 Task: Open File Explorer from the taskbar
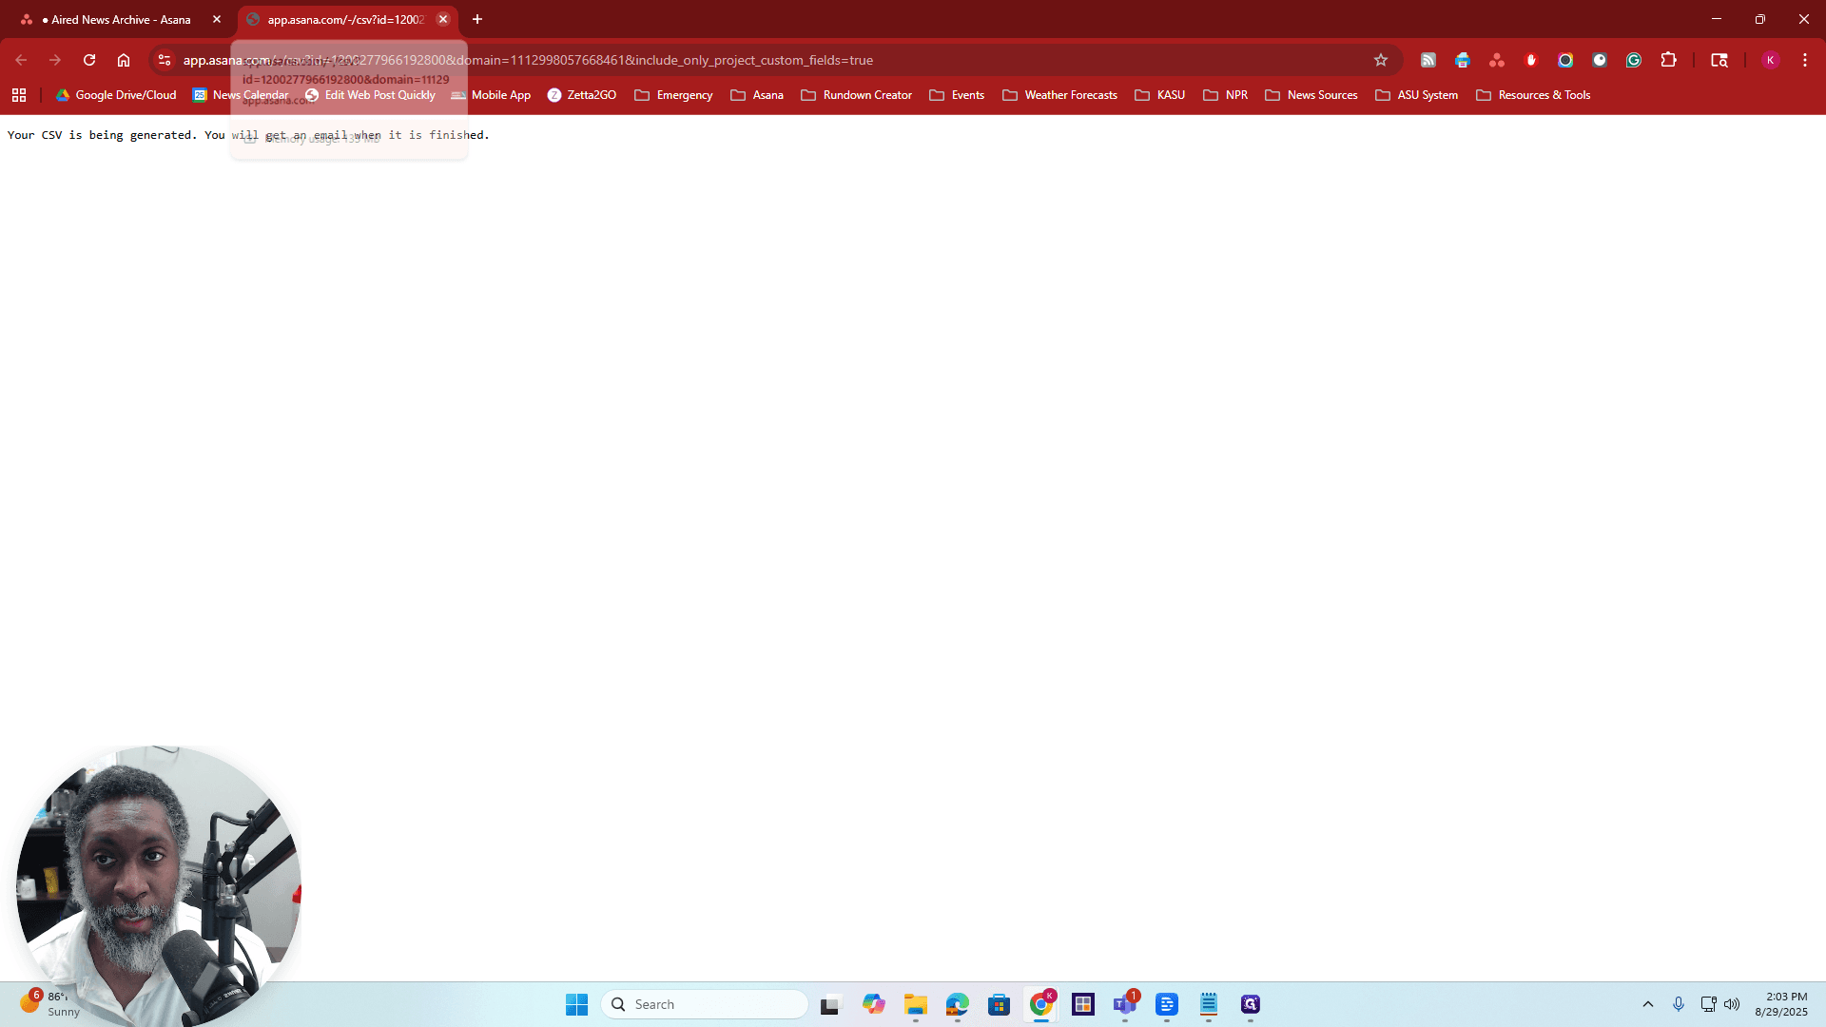pyautogui.click(x=915, y=1004)
